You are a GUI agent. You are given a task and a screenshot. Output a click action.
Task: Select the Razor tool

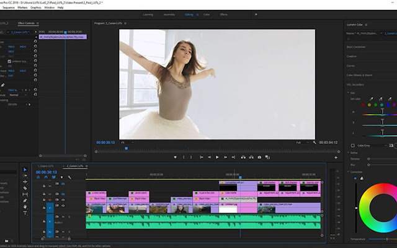[25, 188]
